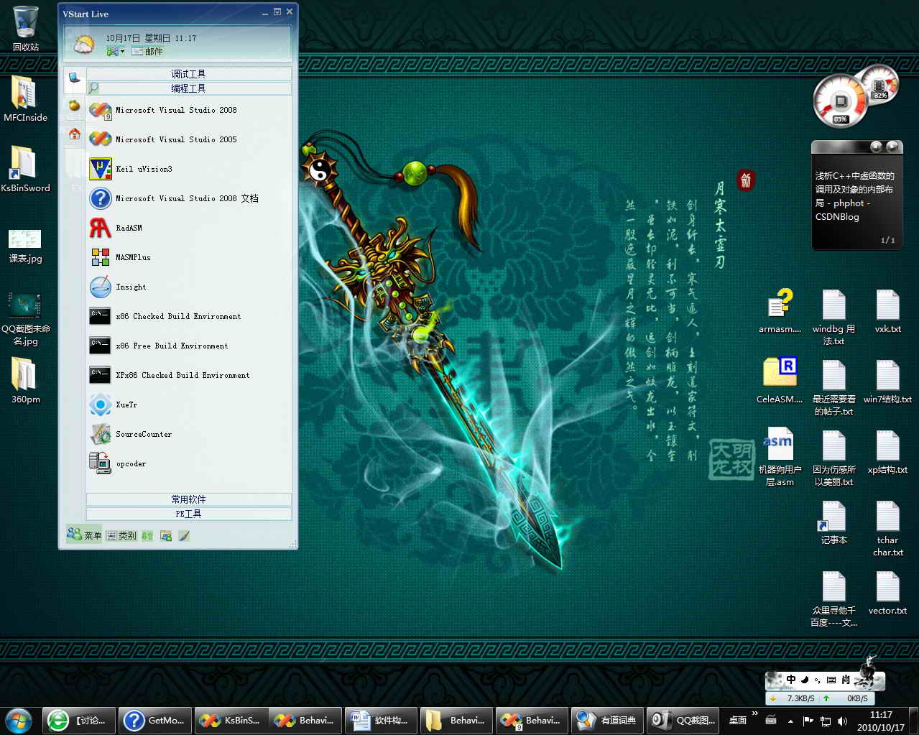Switch to GetMo... help taskbar window
This screenshot has width=919, height=735.
tap(155, 720)
